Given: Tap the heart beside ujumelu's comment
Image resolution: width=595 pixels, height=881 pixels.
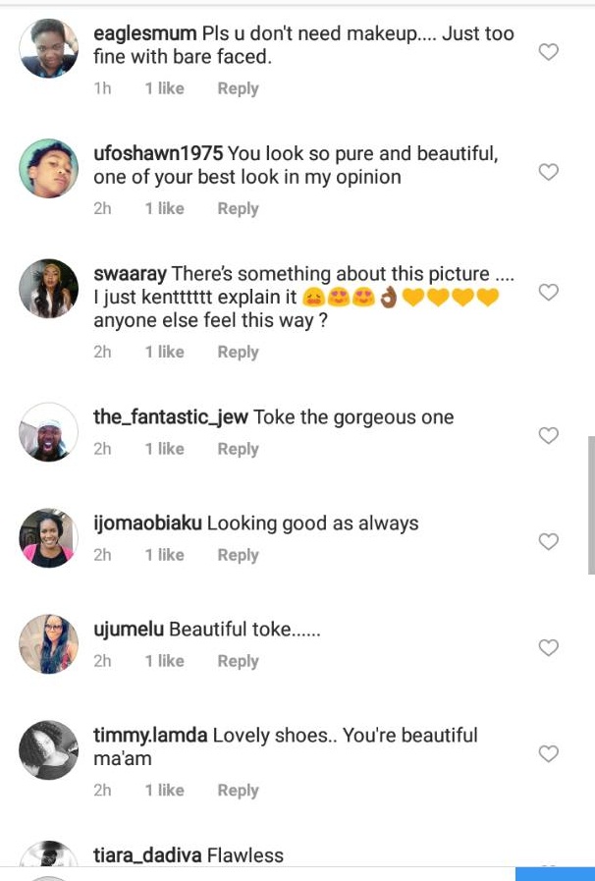Looking at the screenshot, I should click(549, 647).
